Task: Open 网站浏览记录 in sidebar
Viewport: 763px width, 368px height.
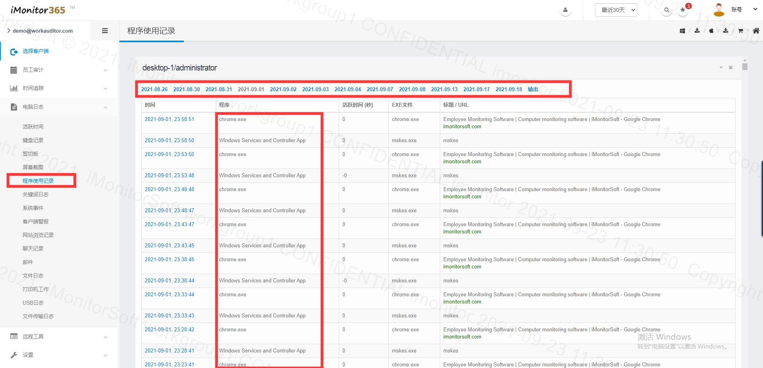Action: [38, 235]
